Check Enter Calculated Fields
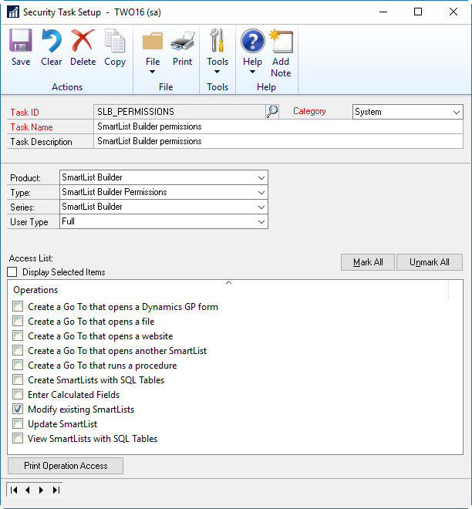The height and width of the screenshot is (509, 472). 18,394
